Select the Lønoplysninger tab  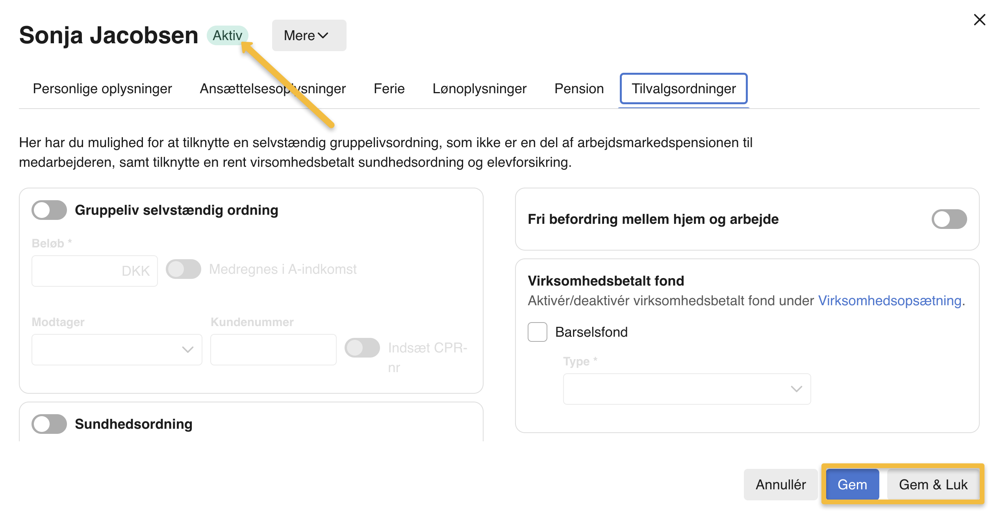(x=479, y=89)
